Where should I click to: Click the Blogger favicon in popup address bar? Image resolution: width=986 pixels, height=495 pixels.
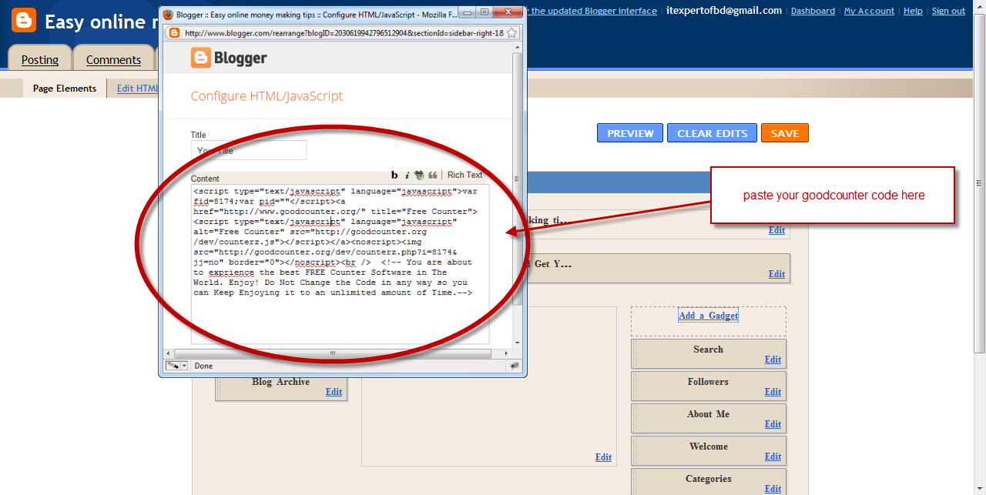point(175,33)
